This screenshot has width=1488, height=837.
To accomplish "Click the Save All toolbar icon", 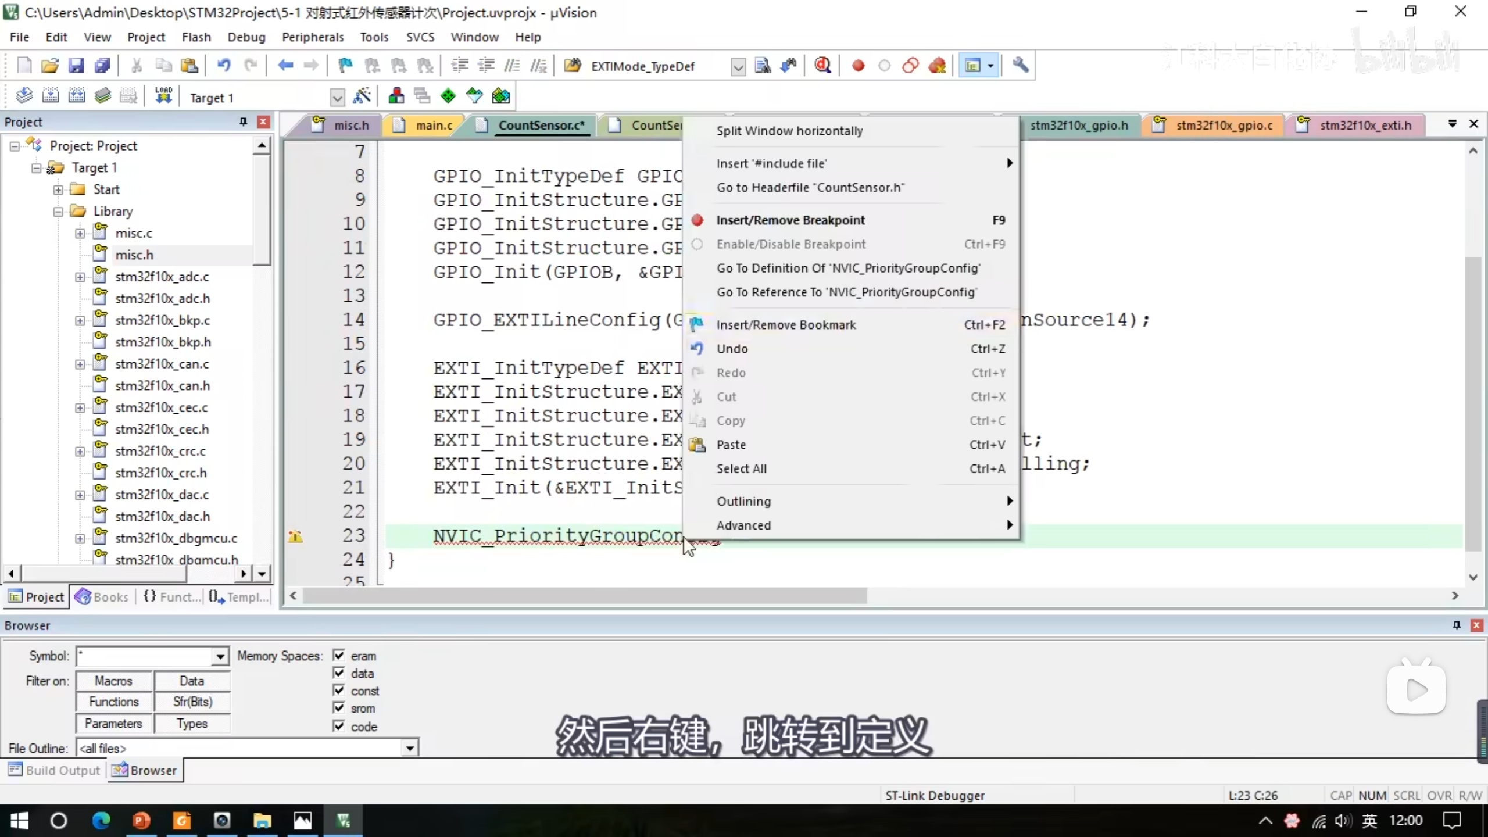I will click(x=102, y=66).
